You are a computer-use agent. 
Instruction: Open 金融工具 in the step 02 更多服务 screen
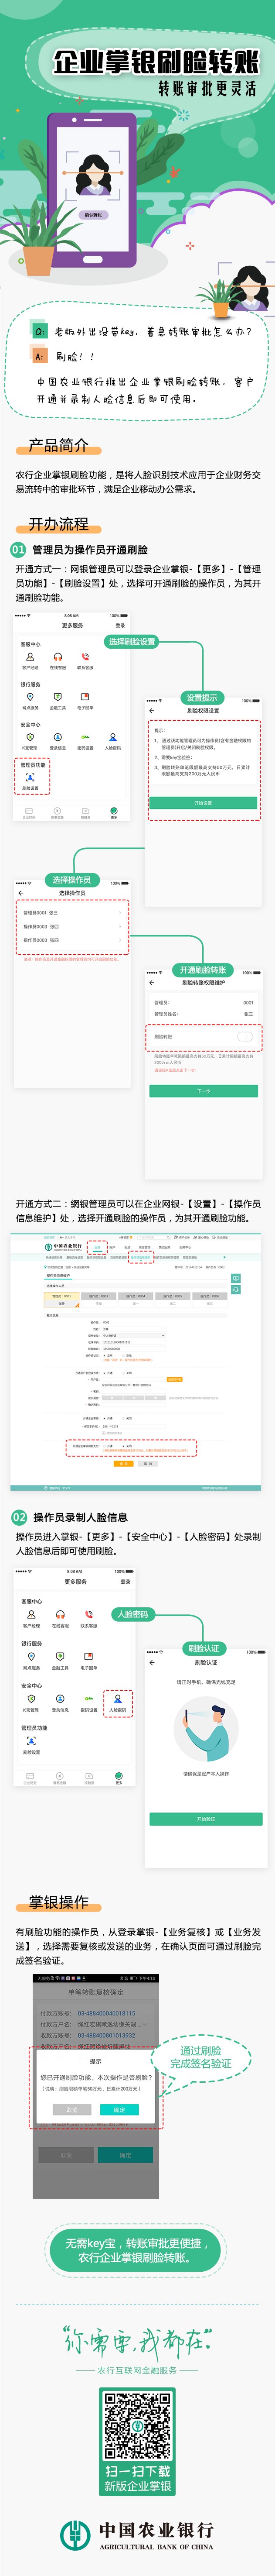61,1661
